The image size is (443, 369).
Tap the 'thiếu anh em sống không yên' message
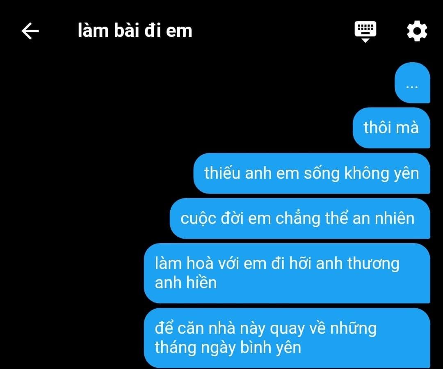pyautogui.click(x=312, y=173)
